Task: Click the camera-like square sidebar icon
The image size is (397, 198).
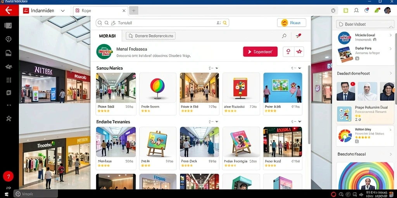Action: coord(9,93)
